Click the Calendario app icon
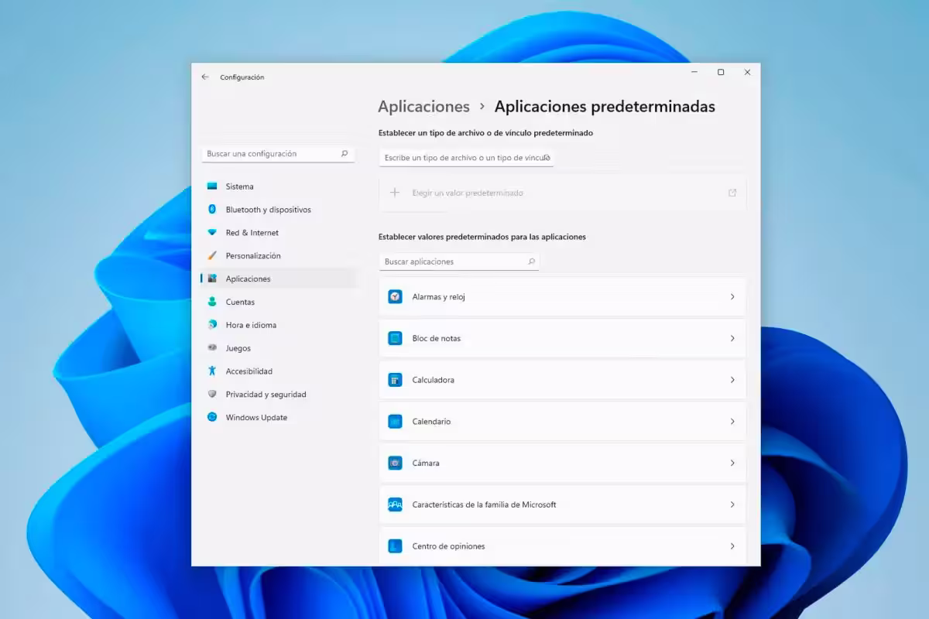This screenshot has width=929, height=619. (x=395, y=422)
